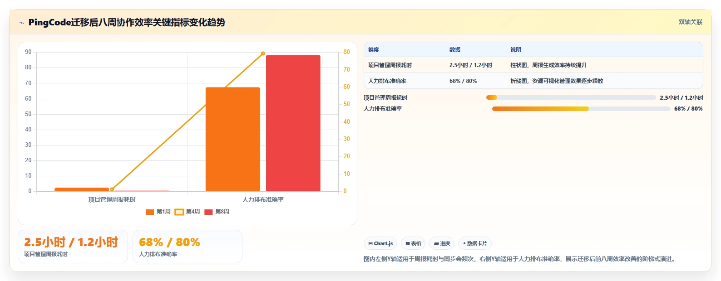Click the tall red 第8周 bar for 人力排布准确率
This screenshot has width=721, height=281.
[x=293, y=123]
